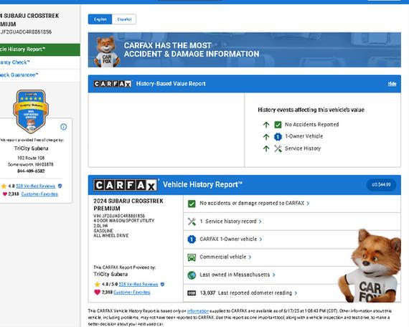The width and height of the screenshot is (409, 327).
Task: Open Last reported odometer reading row
Action: click(x=292, y=293)
